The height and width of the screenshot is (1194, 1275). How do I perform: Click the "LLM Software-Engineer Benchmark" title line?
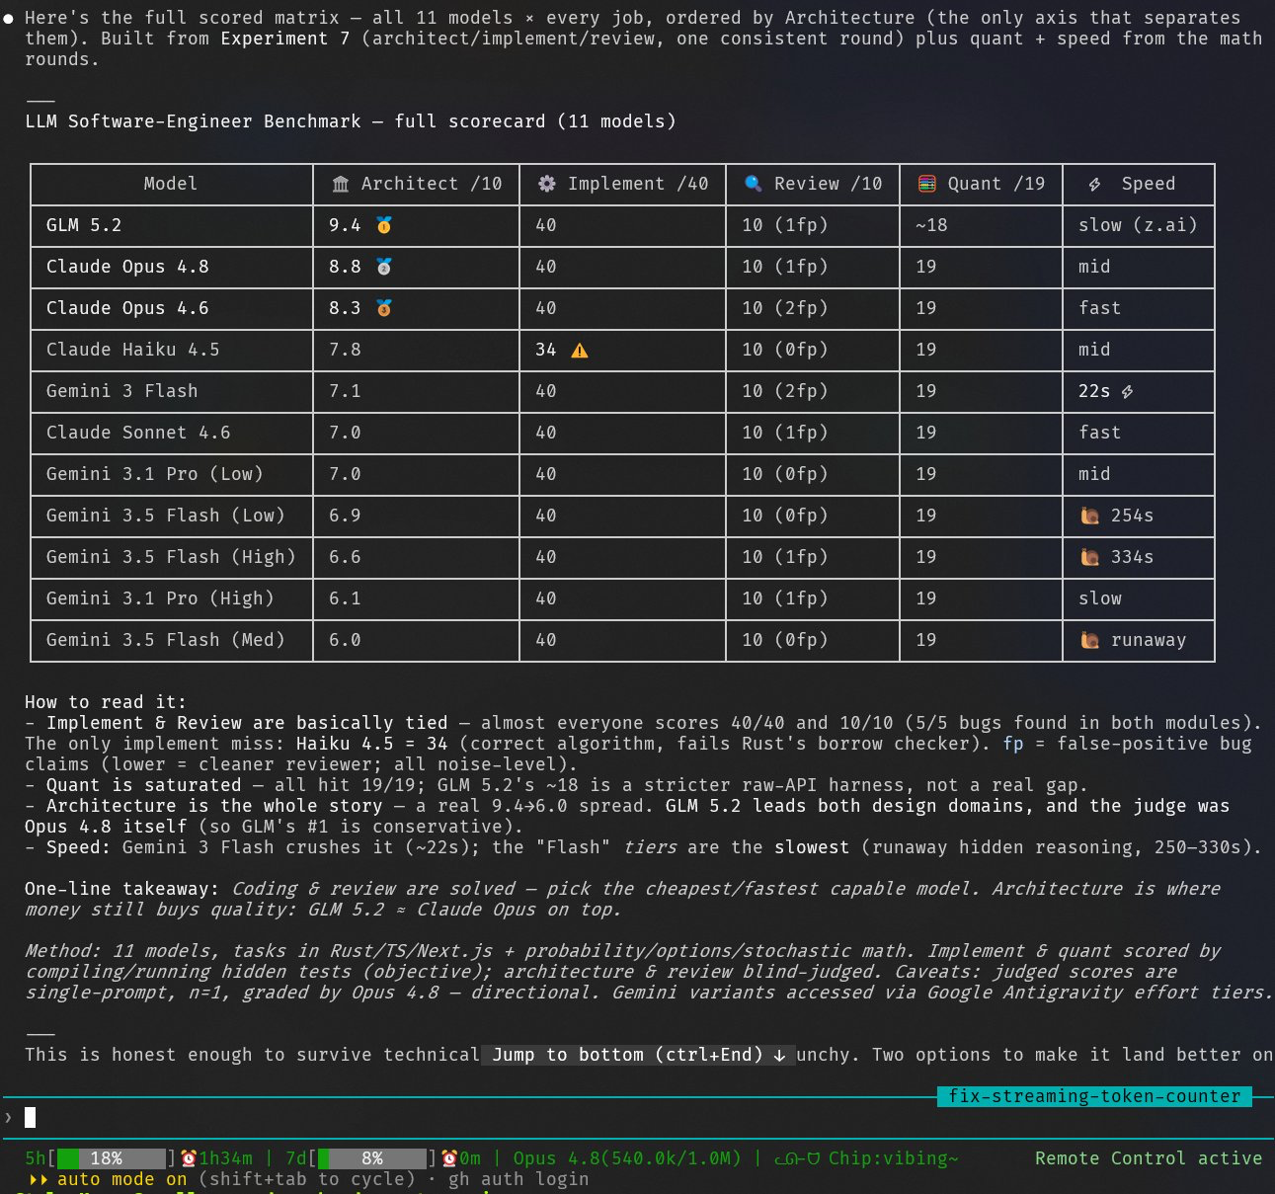coord(351,121)
